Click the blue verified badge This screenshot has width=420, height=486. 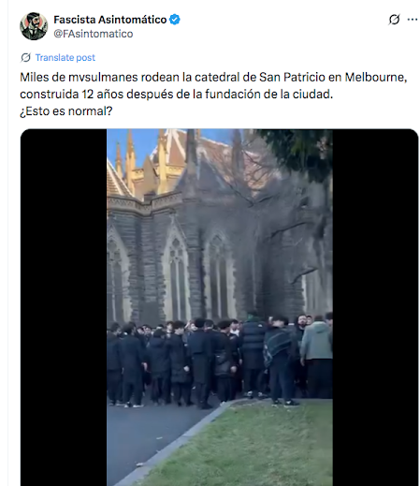coord(175,20)
